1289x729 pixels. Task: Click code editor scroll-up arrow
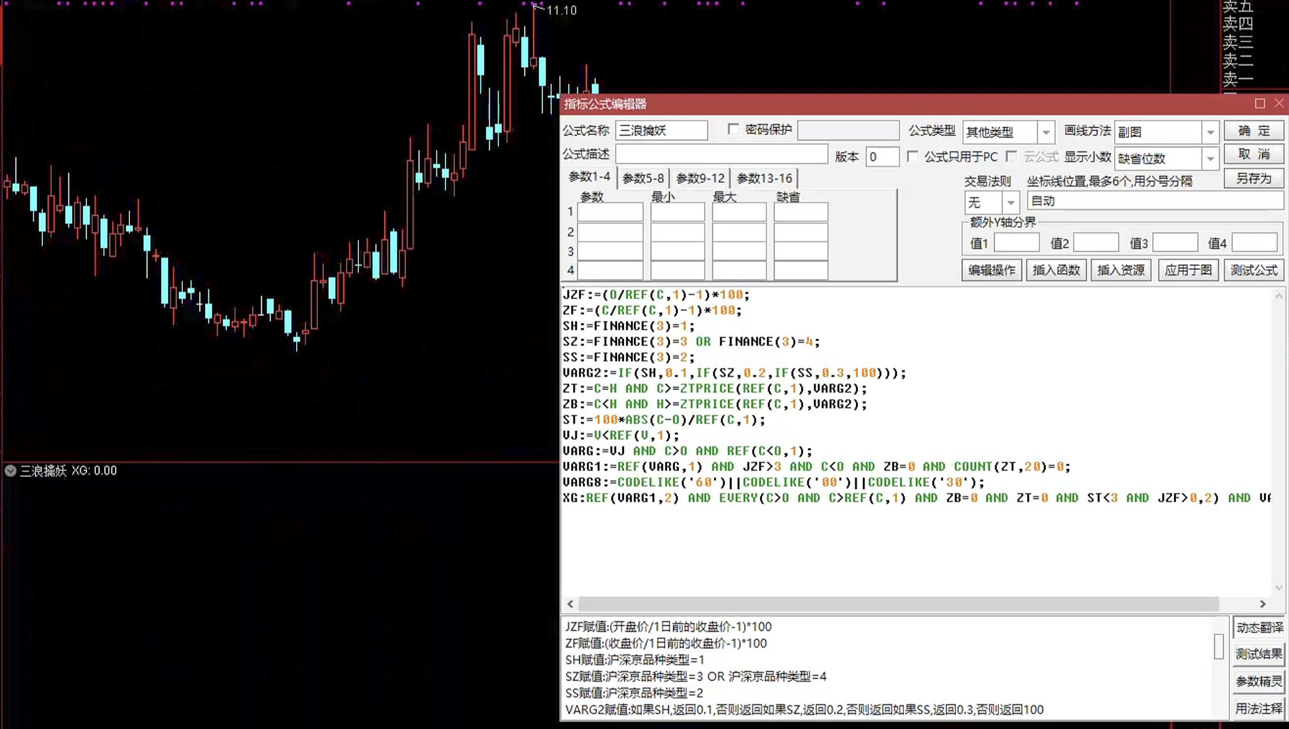(x=1278, y=296)
